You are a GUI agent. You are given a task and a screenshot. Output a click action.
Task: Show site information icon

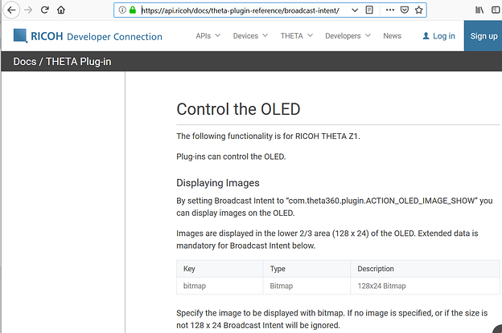click(x=121, y=11)
